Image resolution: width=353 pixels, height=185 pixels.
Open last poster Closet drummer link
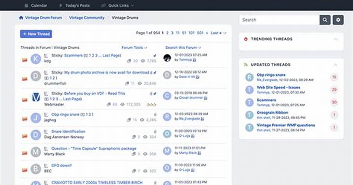191,98
